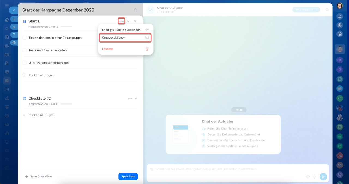349x184 pixels.
Task: Click the phone call icon in right sidebar
Action: [340, 175]
